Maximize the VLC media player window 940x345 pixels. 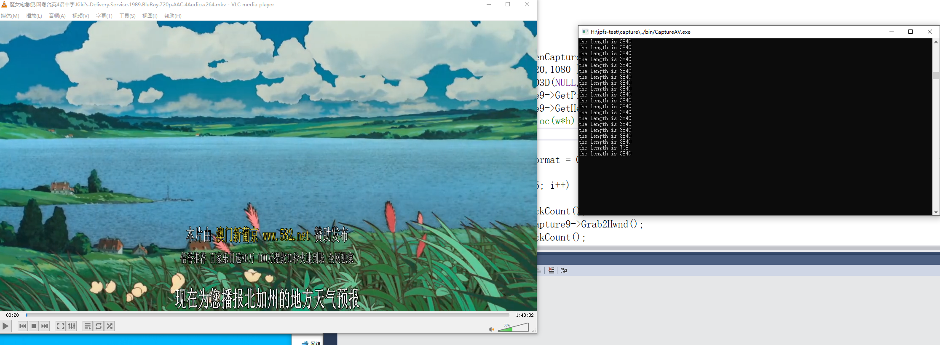(x=508, y=4)
